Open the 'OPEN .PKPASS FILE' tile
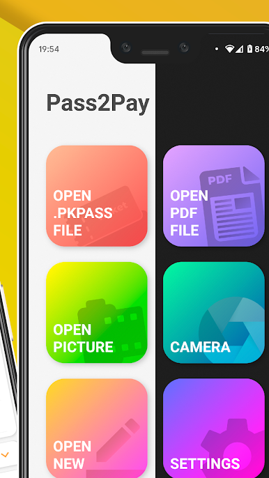 (x=97, y=196)
